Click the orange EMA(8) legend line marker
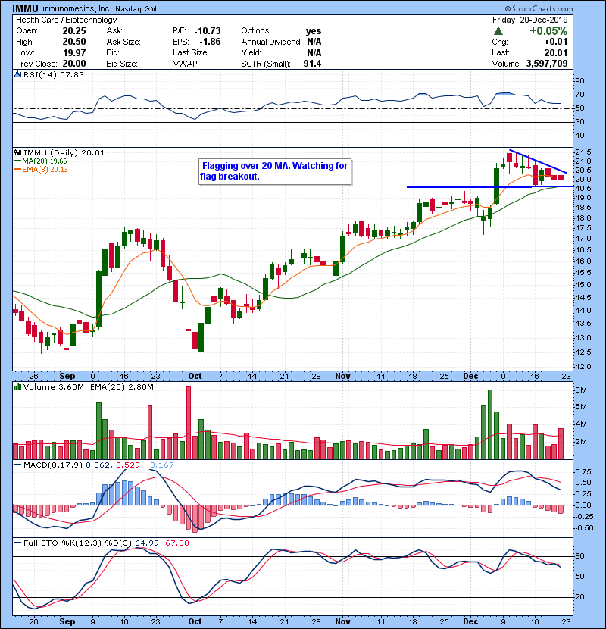 point(17,170)
